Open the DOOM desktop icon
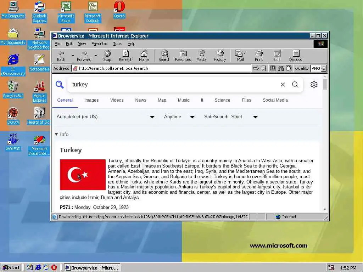363x272 pixels. (x=13, y=116)
